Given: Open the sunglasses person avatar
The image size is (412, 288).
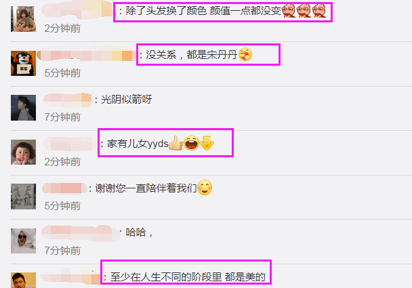Looking at the screenshot, I should coord(23,241).
